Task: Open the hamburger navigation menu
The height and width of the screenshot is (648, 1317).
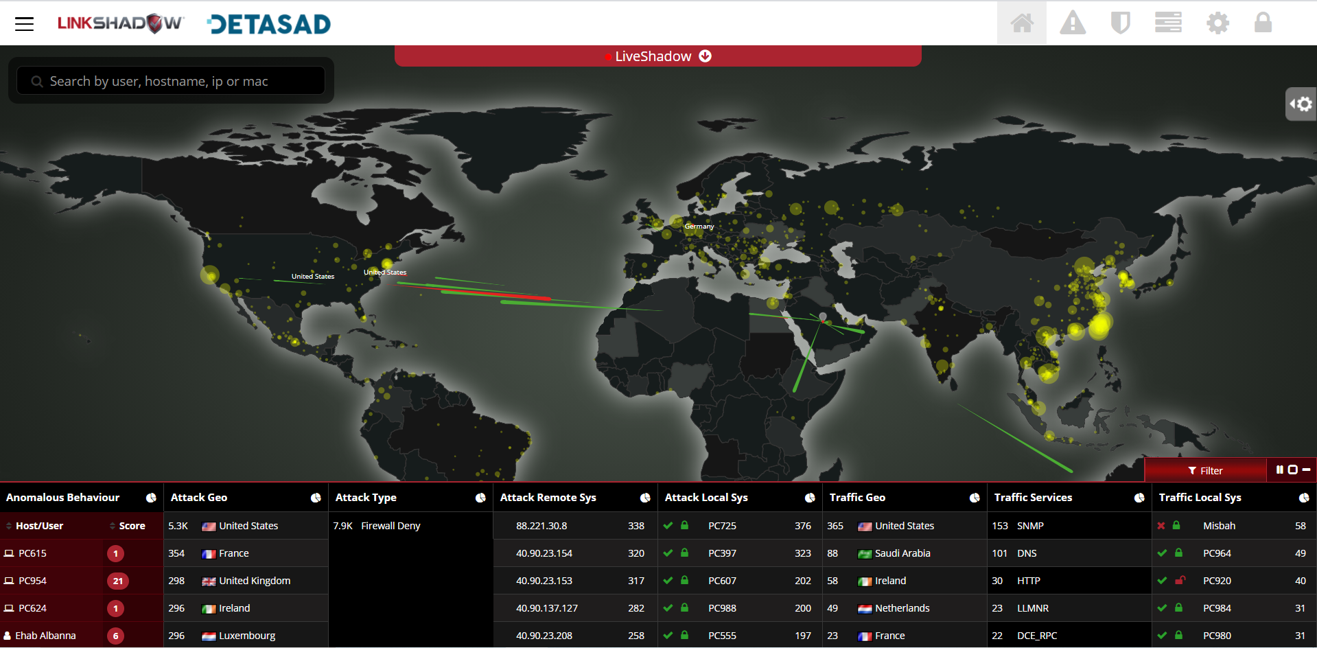Action: coord(25,24)
